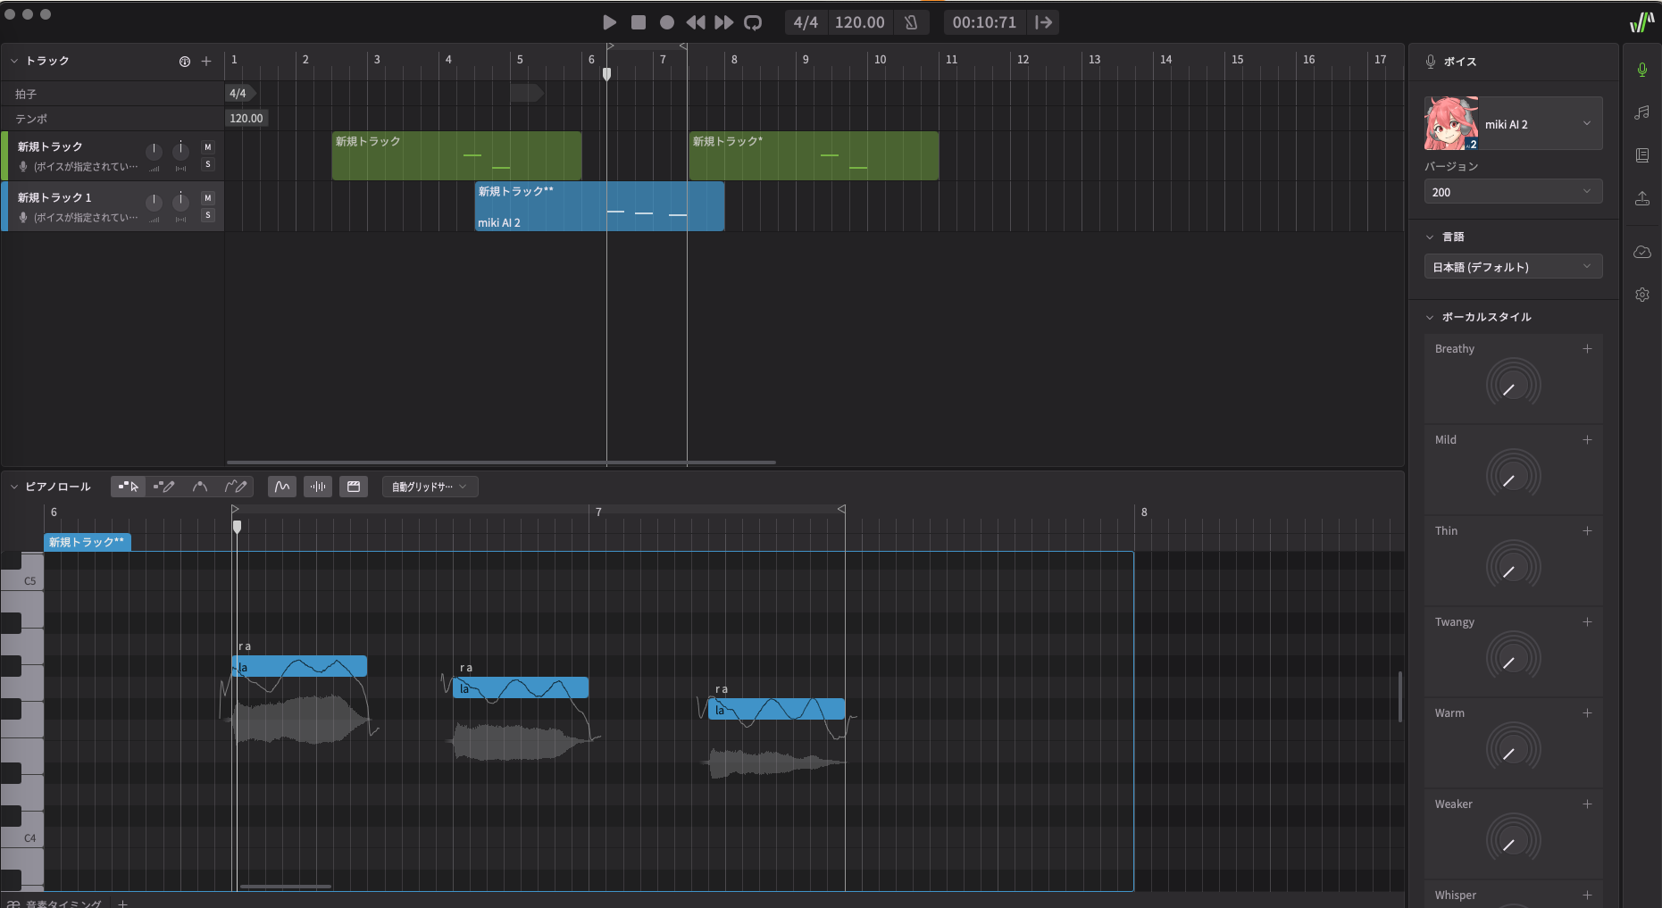
Task: Fast forward the playhead
Action: [724, 22]
